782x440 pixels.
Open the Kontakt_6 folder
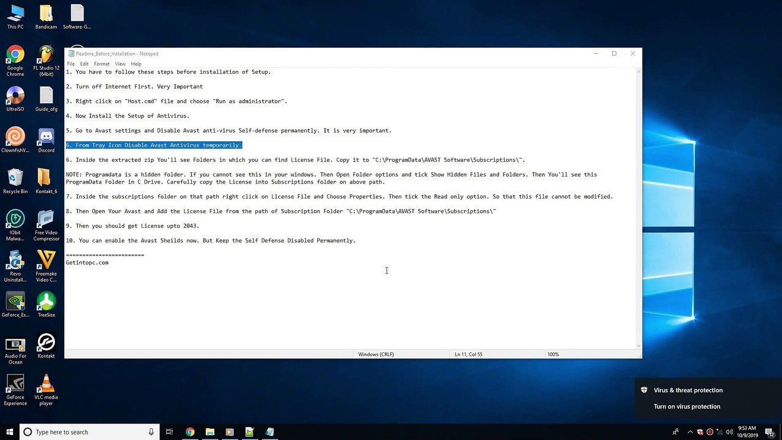[x=46, y=181]
